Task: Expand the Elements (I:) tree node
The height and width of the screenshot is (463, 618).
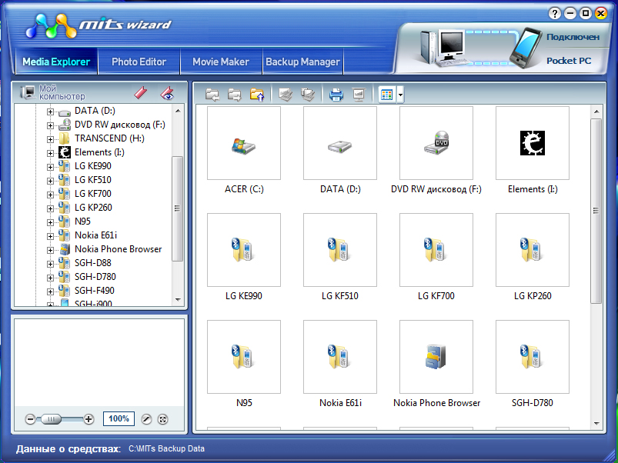Action: 50,153
